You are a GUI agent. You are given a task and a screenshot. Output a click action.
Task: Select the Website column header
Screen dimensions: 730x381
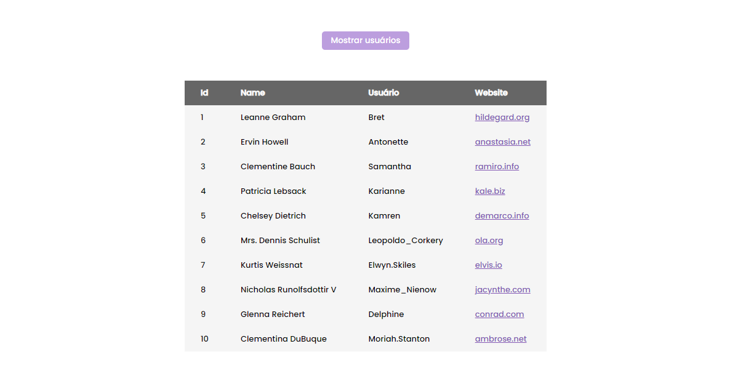pos(491,93)
